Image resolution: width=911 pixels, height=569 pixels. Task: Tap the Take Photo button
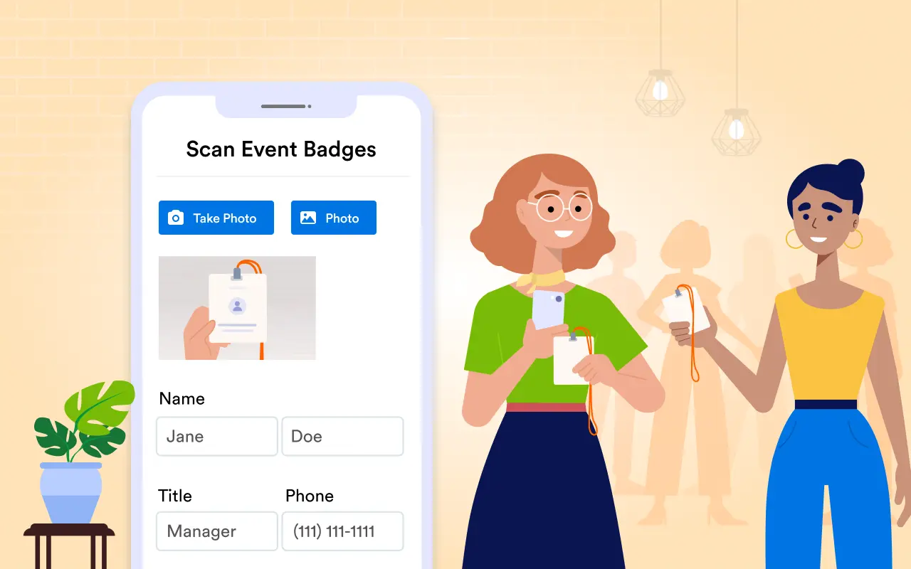216,218
